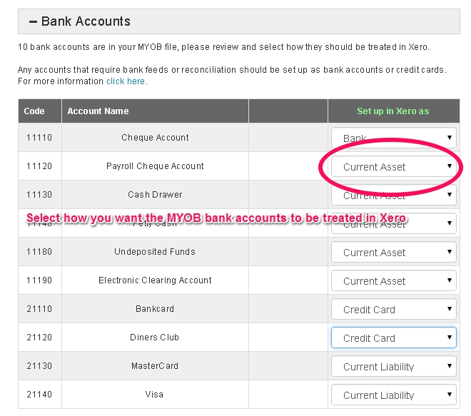Open Electronic Clearing Account type dropdown
This screenshot has height=416, width=471.
click(393, 281)
